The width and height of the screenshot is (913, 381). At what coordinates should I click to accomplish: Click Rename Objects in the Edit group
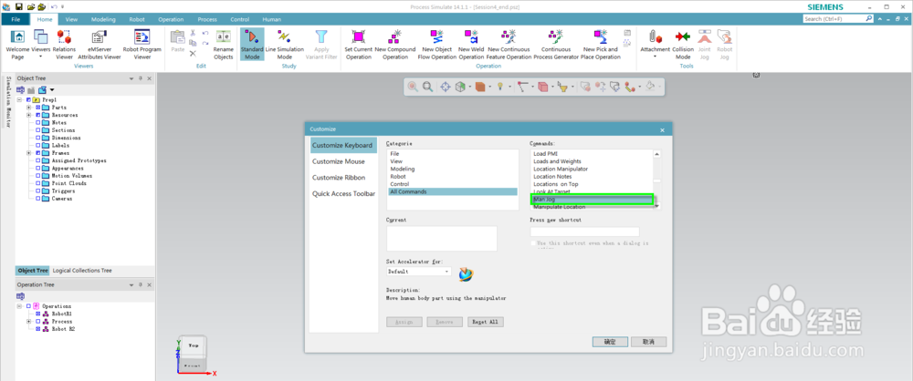tap(223, 45)
